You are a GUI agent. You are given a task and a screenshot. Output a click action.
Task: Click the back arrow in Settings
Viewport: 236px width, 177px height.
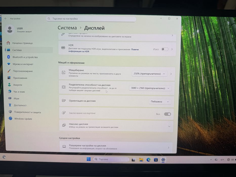point(6,18)
